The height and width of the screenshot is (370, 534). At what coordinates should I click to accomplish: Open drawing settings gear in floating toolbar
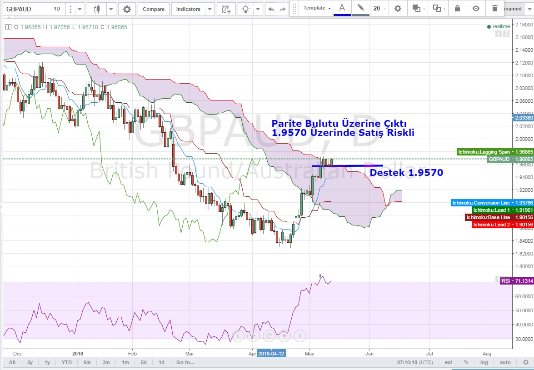(398, 8)
